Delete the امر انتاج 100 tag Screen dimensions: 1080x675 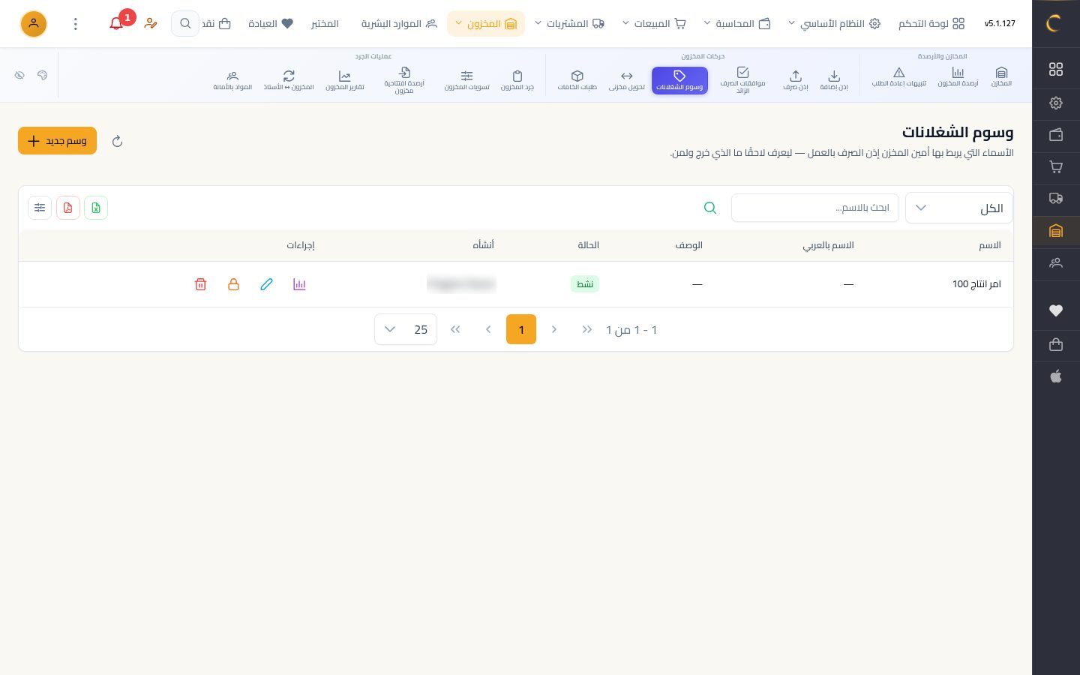(x=200, y=284)
